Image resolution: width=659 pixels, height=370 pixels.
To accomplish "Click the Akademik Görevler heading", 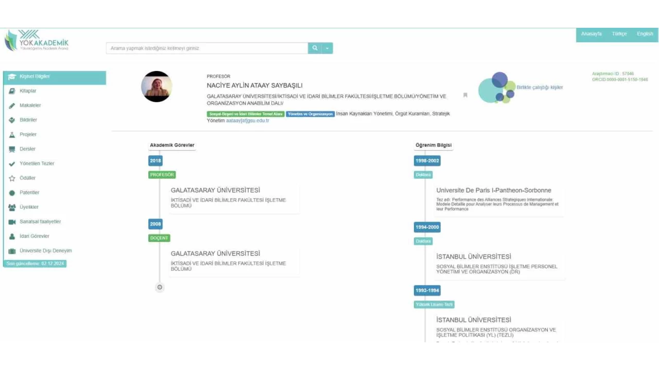I will tap(172, 145).
